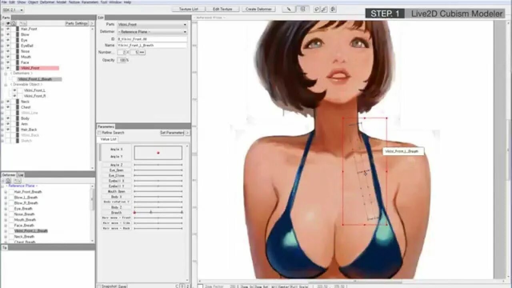Click the Breath parameter label button
512x288 pixels.
(116, 213)
